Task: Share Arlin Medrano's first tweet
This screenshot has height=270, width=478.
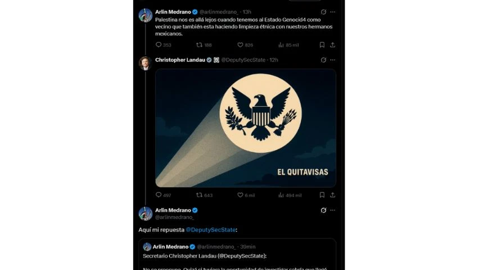Action: (332, 45)
